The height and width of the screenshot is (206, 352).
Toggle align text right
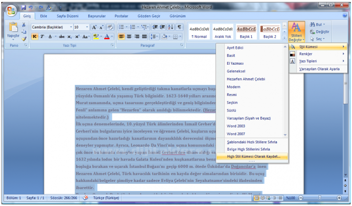click(x=137, y=36)
